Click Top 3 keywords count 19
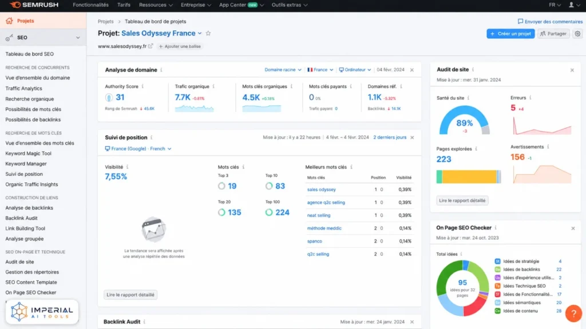 pyautogui.click(x=232, y=186)
